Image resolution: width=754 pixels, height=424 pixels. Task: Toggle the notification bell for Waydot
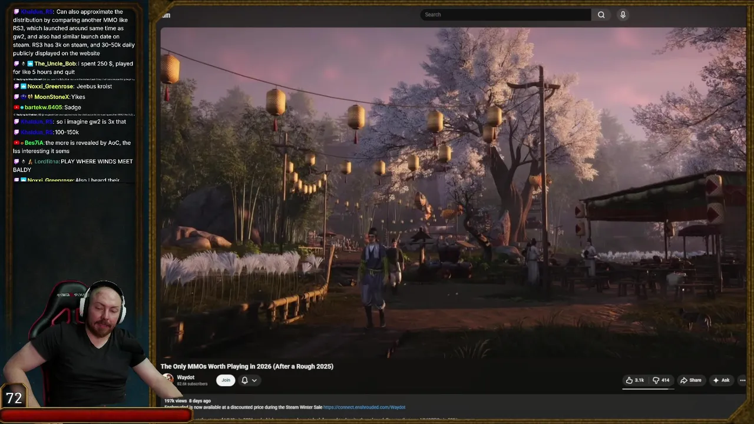pos(244,380)
